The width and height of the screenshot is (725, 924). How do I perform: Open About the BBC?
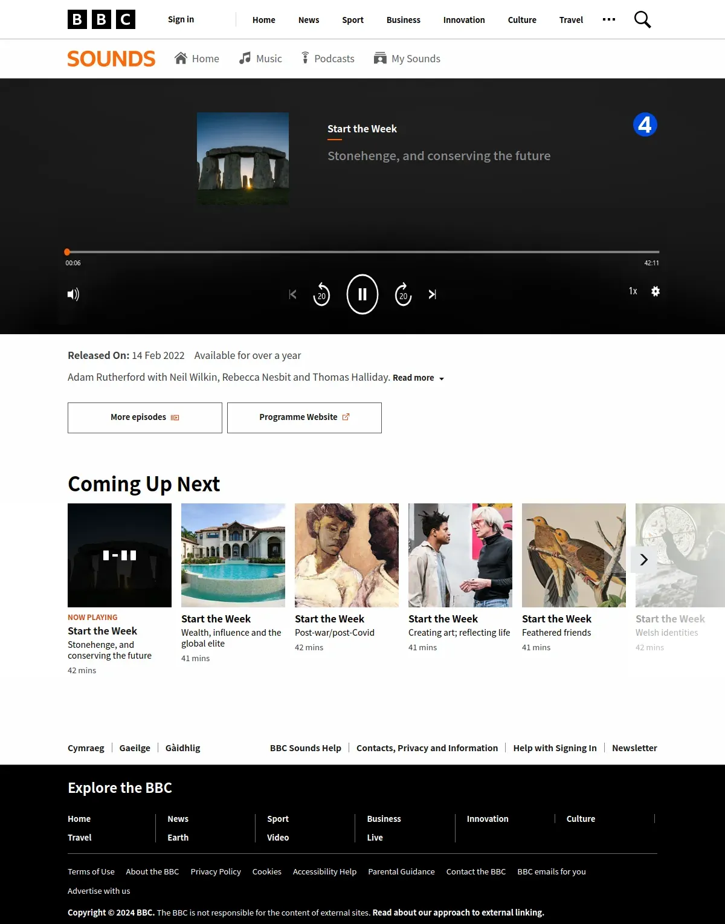[x=152, y=871]
